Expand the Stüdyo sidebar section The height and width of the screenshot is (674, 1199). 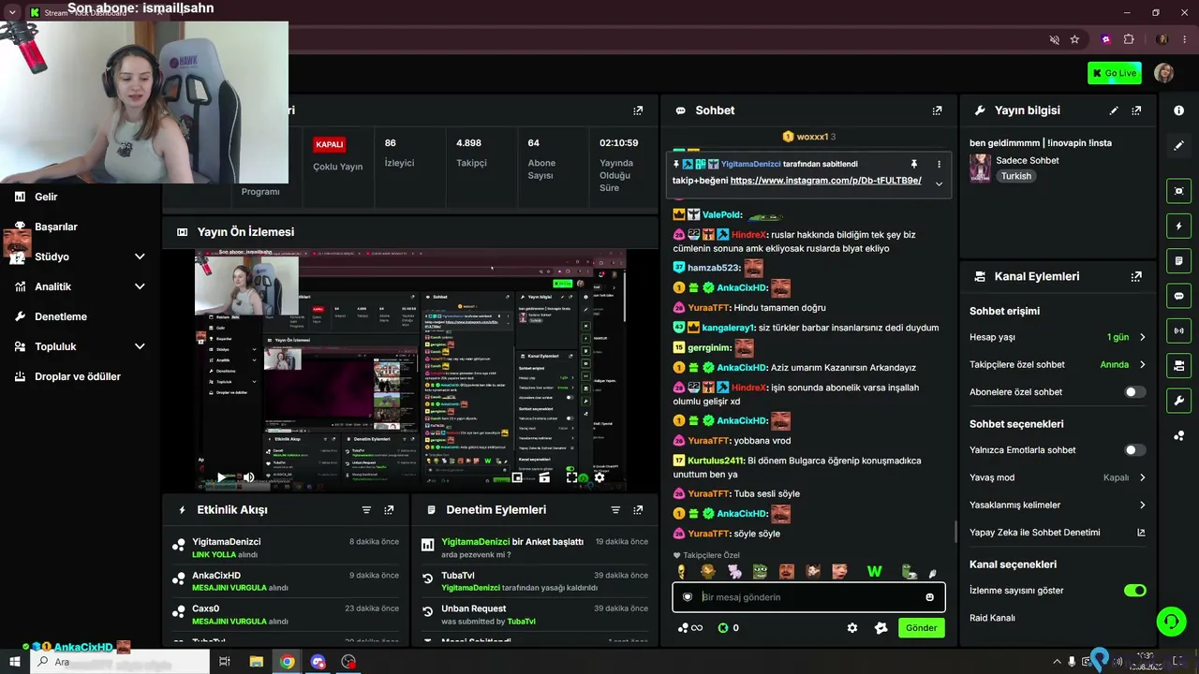[x=140, y=256]
